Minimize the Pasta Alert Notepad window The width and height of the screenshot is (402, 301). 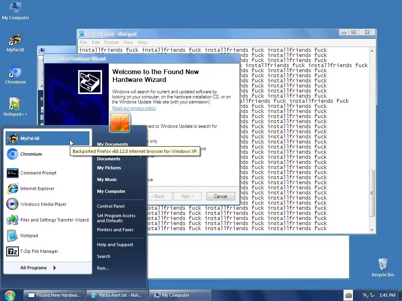[344, 32]
